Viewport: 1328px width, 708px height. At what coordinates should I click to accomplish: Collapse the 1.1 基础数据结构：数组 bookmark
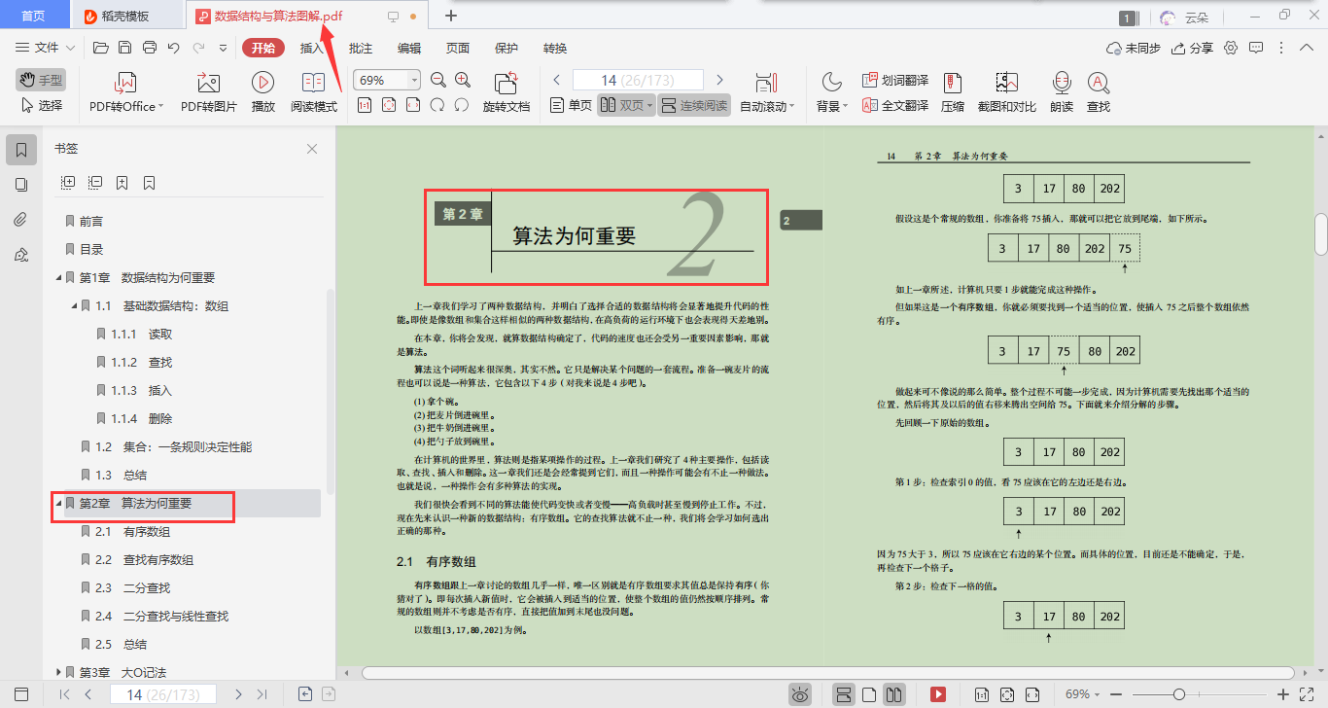[75, 306]
